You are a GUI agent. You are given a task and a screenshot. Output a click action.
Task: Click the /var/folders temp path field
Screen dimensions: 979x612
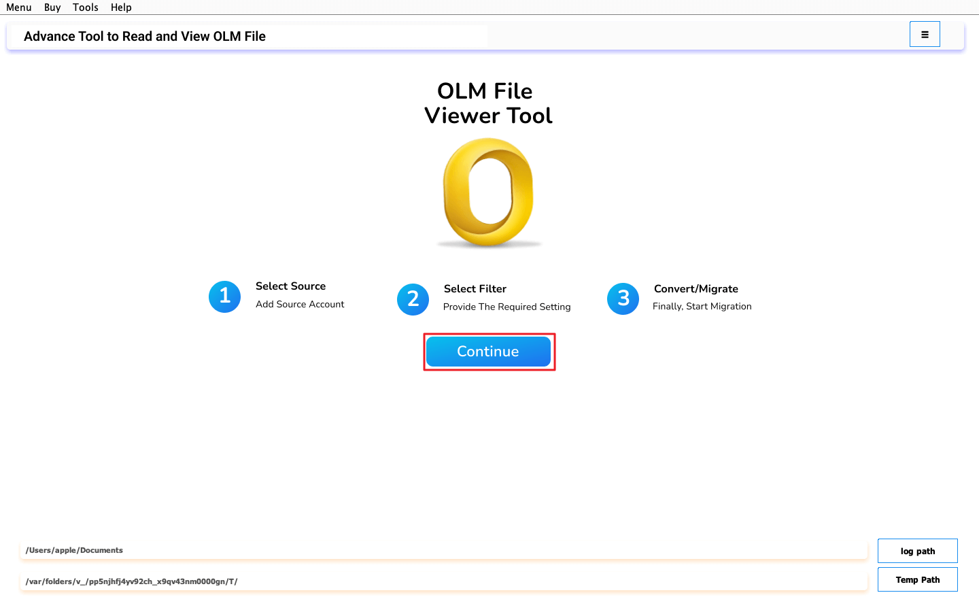(444, 581)
